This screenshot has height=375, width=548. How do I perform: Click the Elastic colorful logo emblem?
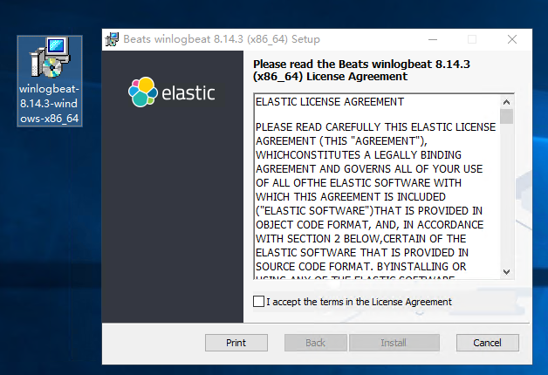pos(142,92)
